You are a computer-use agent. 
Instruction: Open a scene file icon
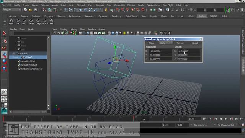pyautogui.click(x=30, y=10)
